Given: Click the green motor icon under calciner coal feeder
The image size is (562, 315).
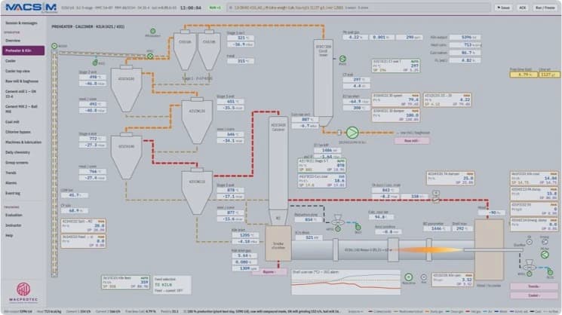Looking at the screenshot, I should point(338,229).
